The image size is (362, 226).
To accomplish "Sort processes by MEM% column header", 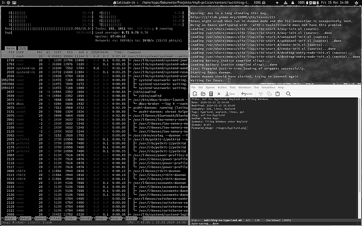I will [x=105, y=52].
